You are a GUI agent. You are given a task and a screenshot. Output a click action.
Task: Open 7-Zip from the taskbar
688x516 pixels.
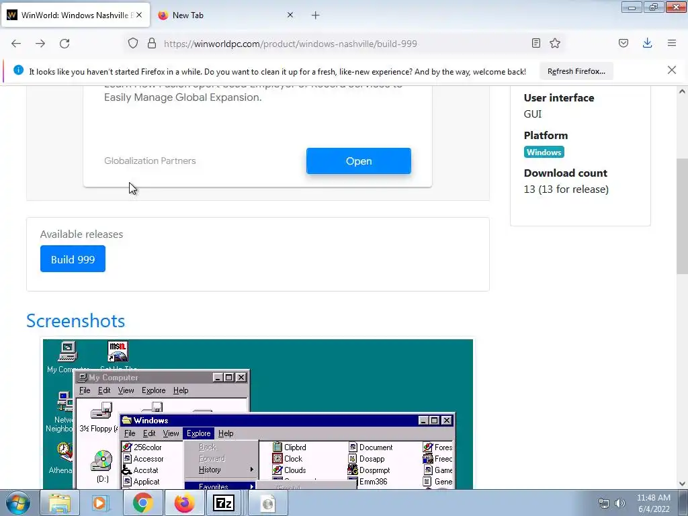[x=224, y=503]
